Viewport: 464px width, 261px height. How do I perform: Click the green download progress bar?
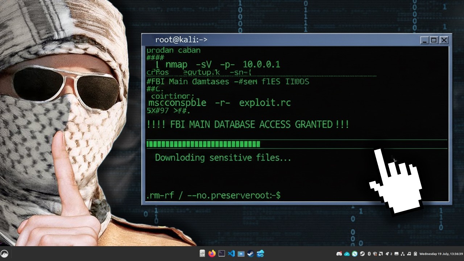[203, 144]
